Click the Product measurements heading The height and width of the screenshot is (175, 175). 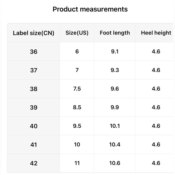(90, 9)
